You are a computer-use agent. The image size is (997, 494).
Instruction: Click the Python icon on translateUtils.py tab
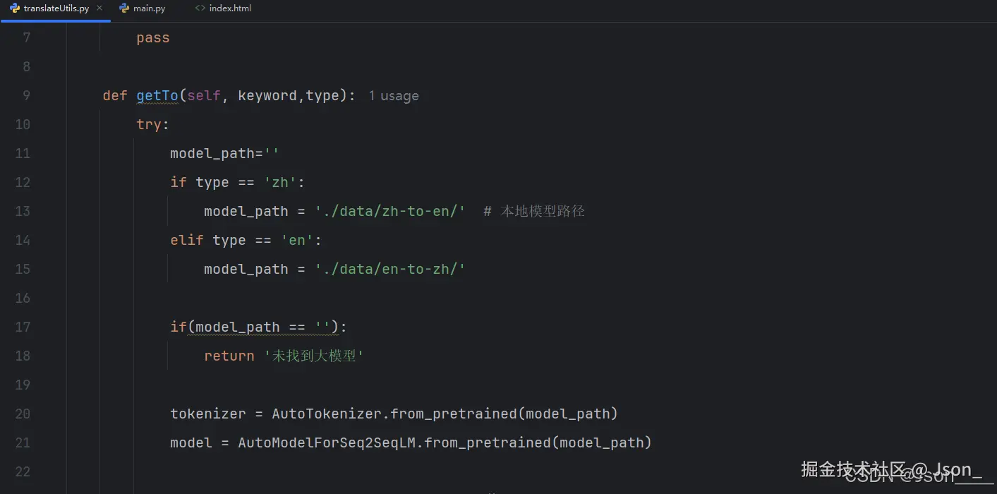pos(14,8)
